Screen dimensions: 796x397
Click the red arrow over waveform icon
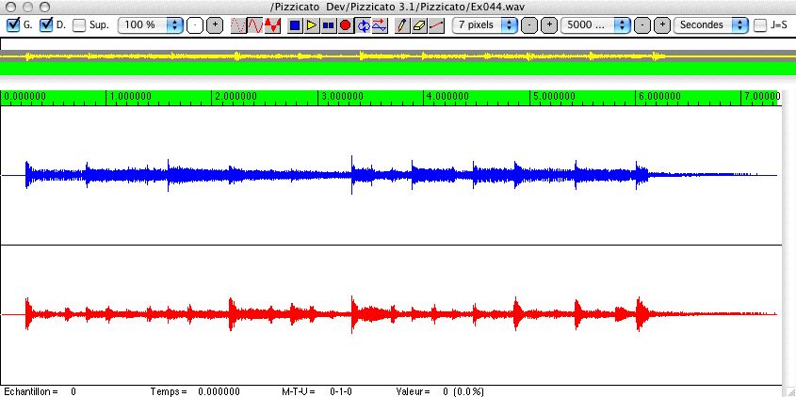(x=380, y=25)
